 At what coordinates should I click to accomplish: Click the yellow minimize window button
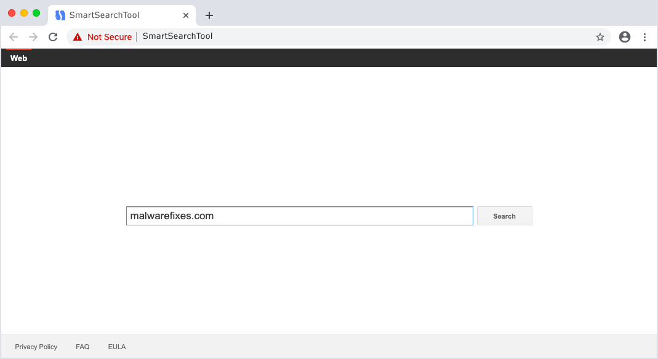click(x=24, y=13)
